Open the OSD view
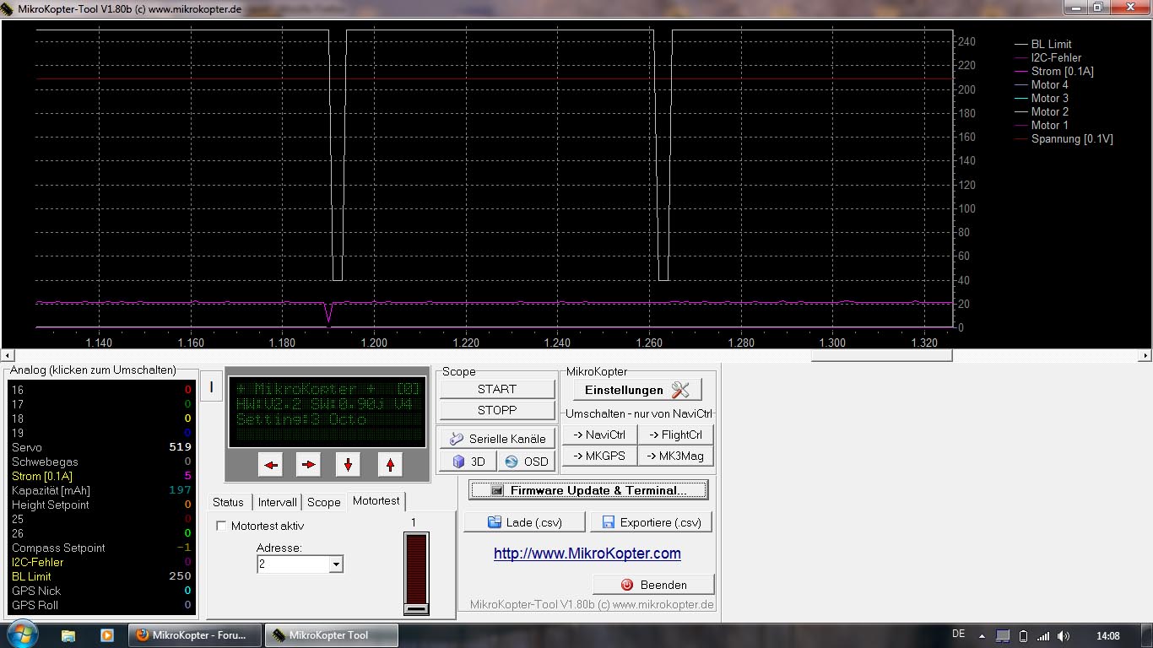The width and height of the screenshot is (1153, 648). click(526, 462)
